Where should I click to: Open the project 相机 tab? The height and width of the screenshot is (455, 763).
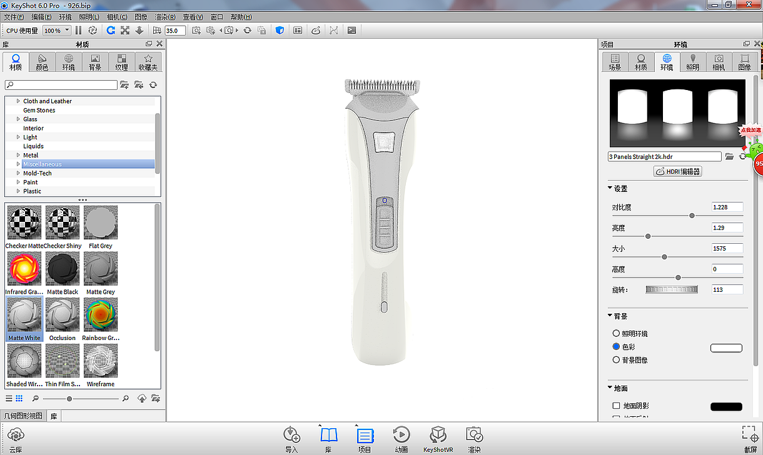[719, 62]
